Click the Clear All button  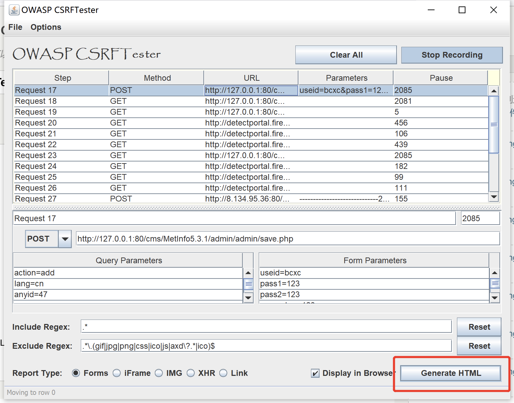[346, 55]
